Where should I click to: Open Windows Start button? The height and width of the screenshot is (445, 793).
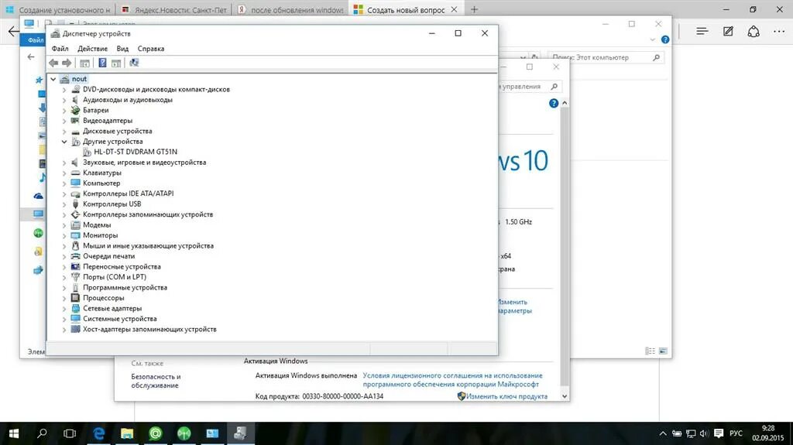tap(14, 433)
